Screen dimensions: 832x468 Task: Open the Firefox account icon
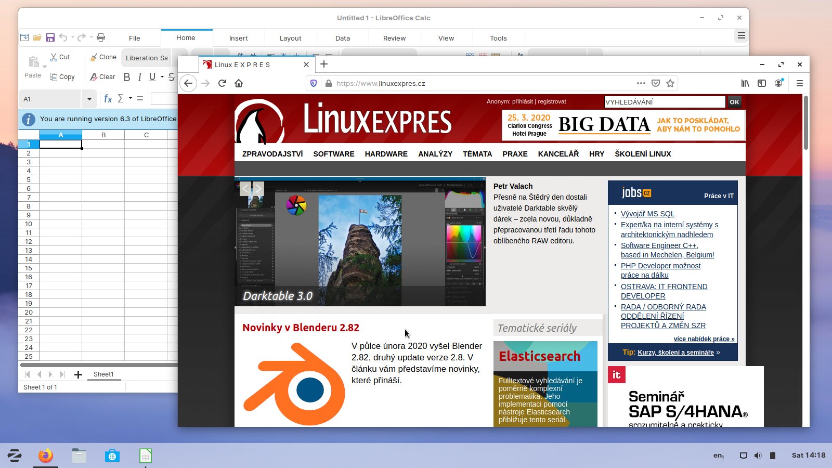click(x=778, y=83)
